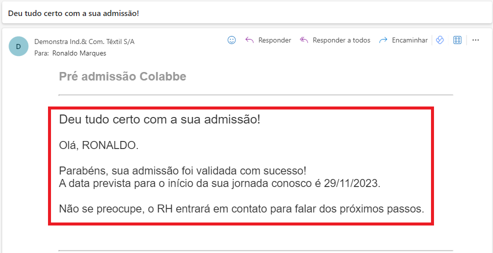The image size is (493, 253).
Task: Click the sender avatar labeled D
Action: pos(18,46)
